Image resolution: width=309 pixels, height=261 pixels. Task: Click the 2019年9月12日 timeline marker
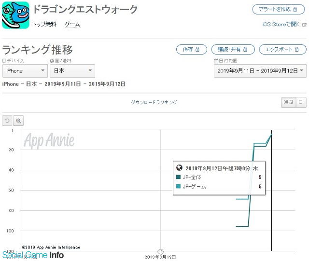coord(161,251)
